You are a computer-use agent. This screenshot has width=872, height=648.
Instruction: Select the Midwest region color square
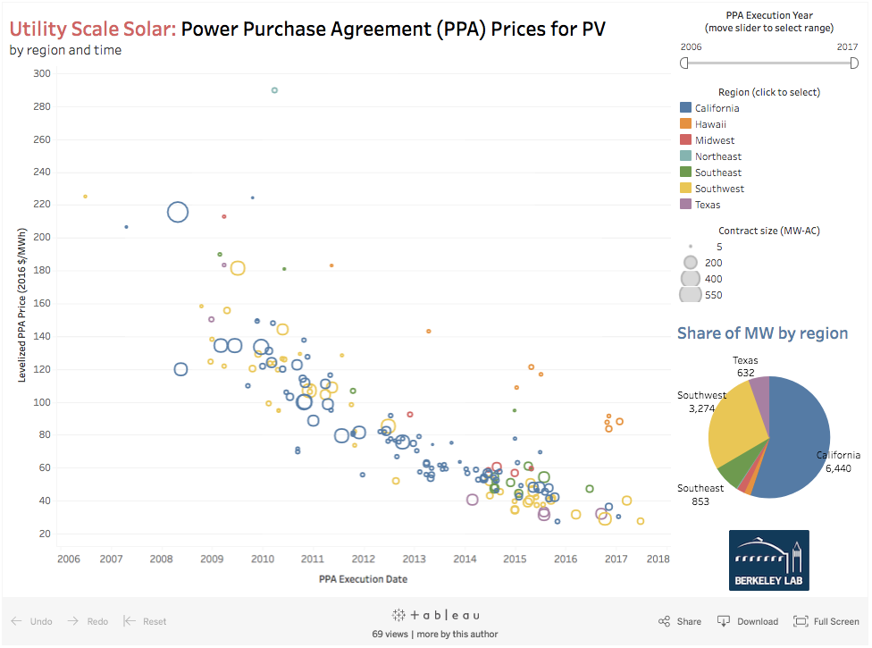pyautogui.click(x=684, y=140)
